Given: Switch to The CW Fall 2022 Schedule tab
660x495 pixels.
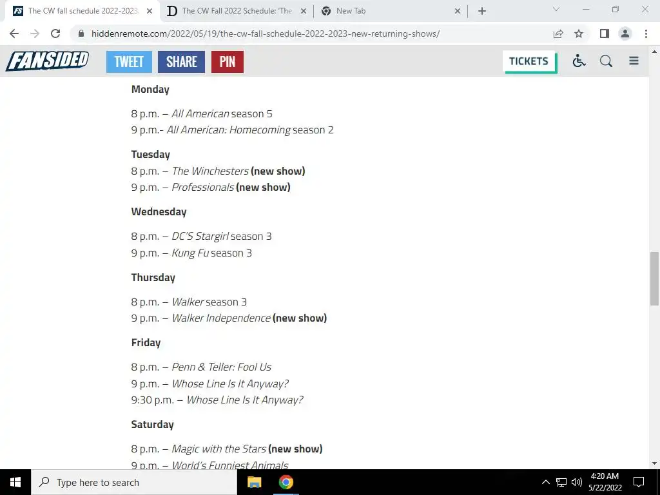Looking at the screenshot, I should click(x=237, y=11).
